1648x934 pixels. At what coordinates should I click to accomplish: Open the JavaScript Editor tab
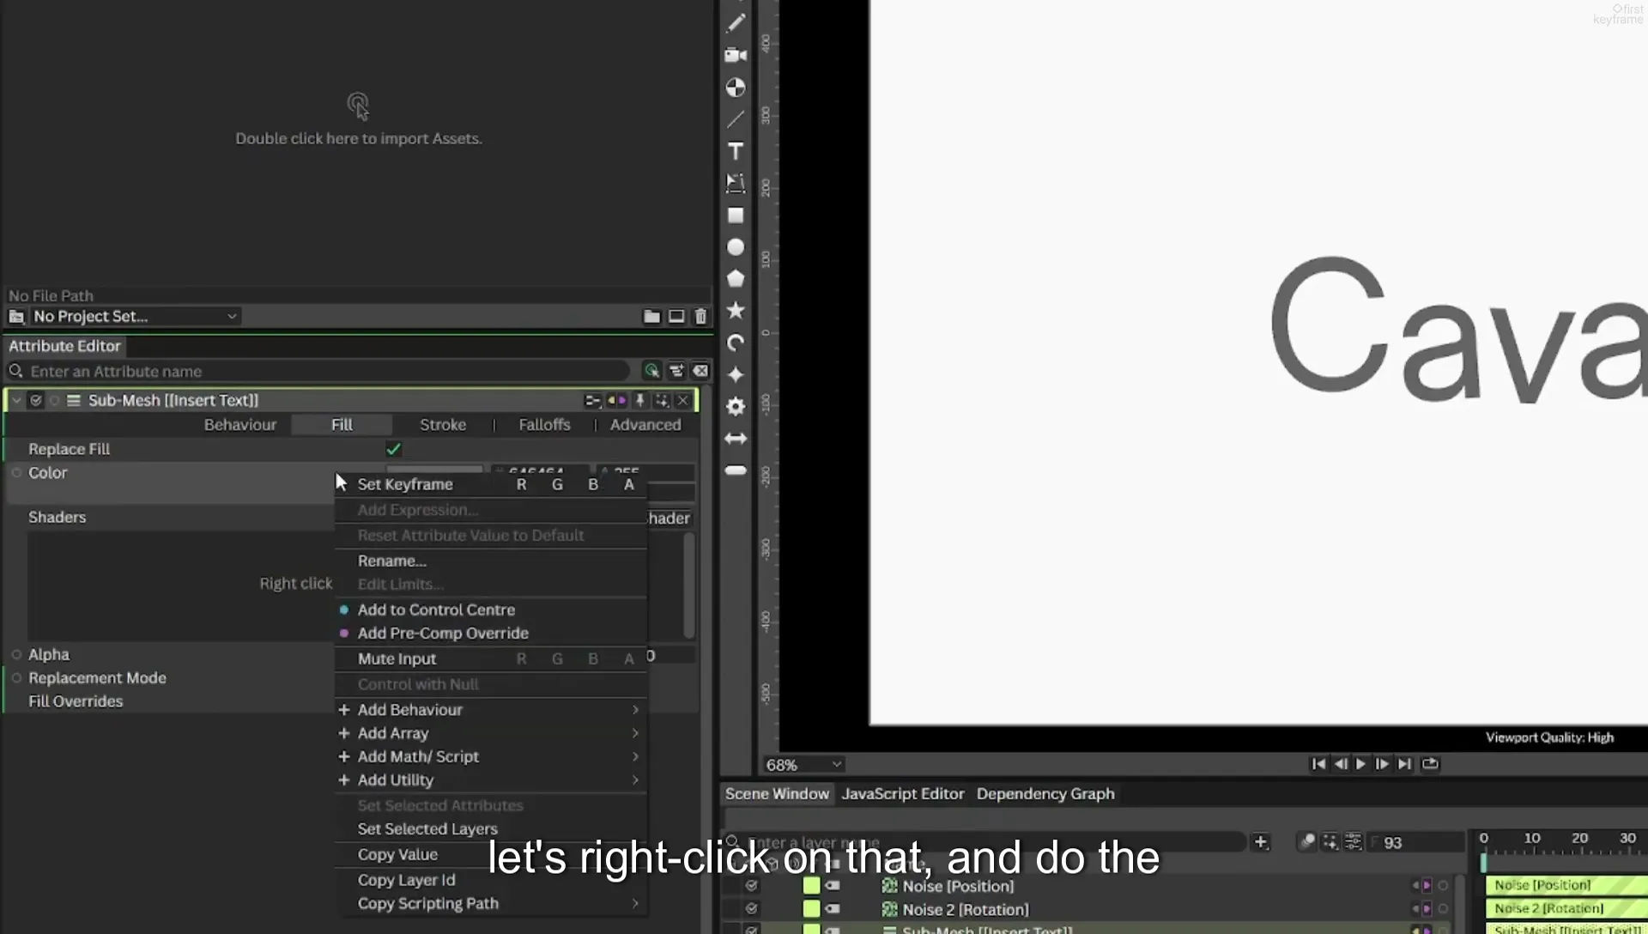[903, 794]
